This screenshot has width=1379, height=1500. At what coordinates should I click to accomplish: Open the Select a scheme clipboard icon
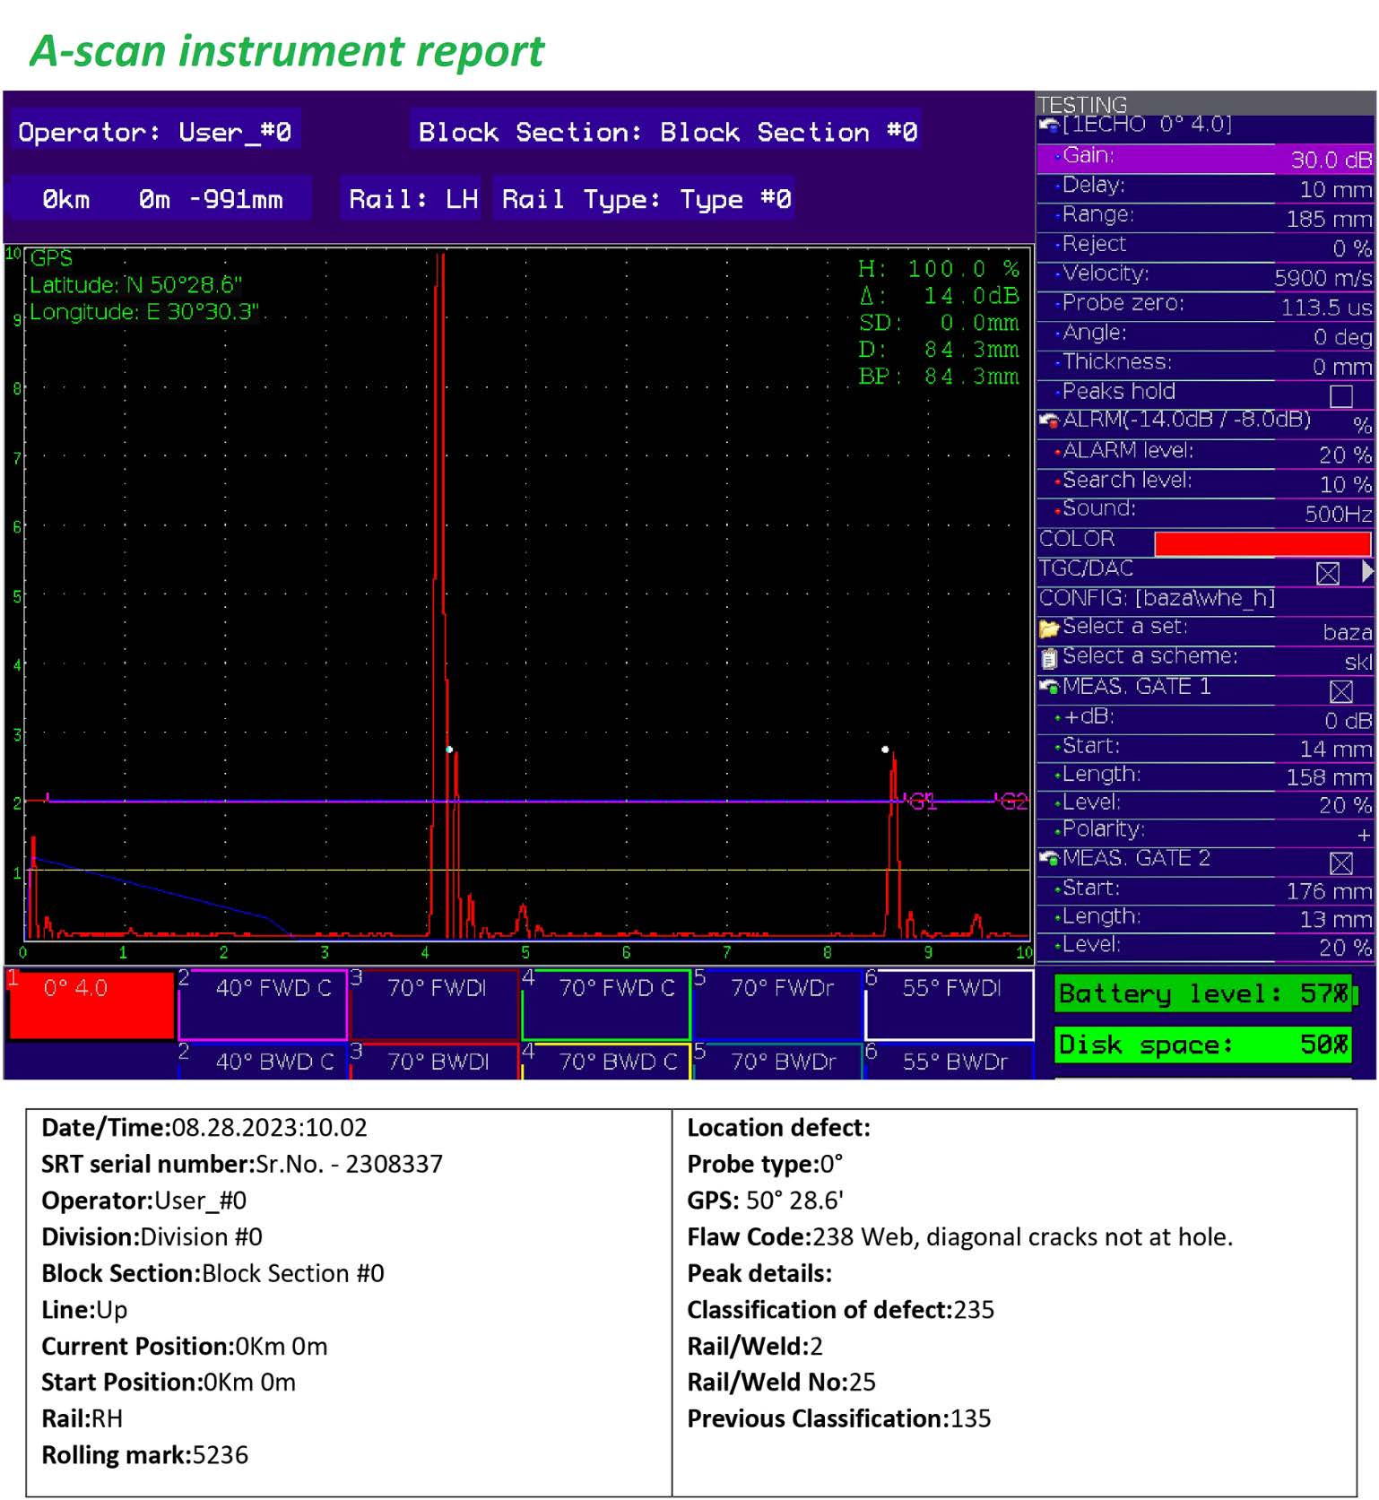click(1049, 659)
